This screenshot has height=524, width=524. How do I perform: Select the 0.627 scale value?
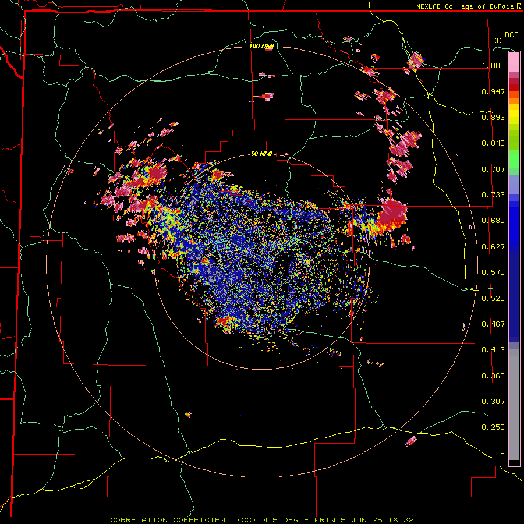click(493, 247)
